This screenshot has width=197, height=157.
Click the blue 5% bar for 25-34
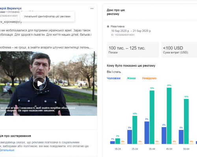click(x=130, y=137)
